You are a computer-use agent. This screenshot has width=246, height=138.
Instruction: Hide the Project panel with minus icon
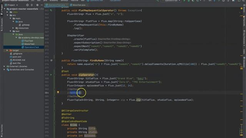(42, 5)
